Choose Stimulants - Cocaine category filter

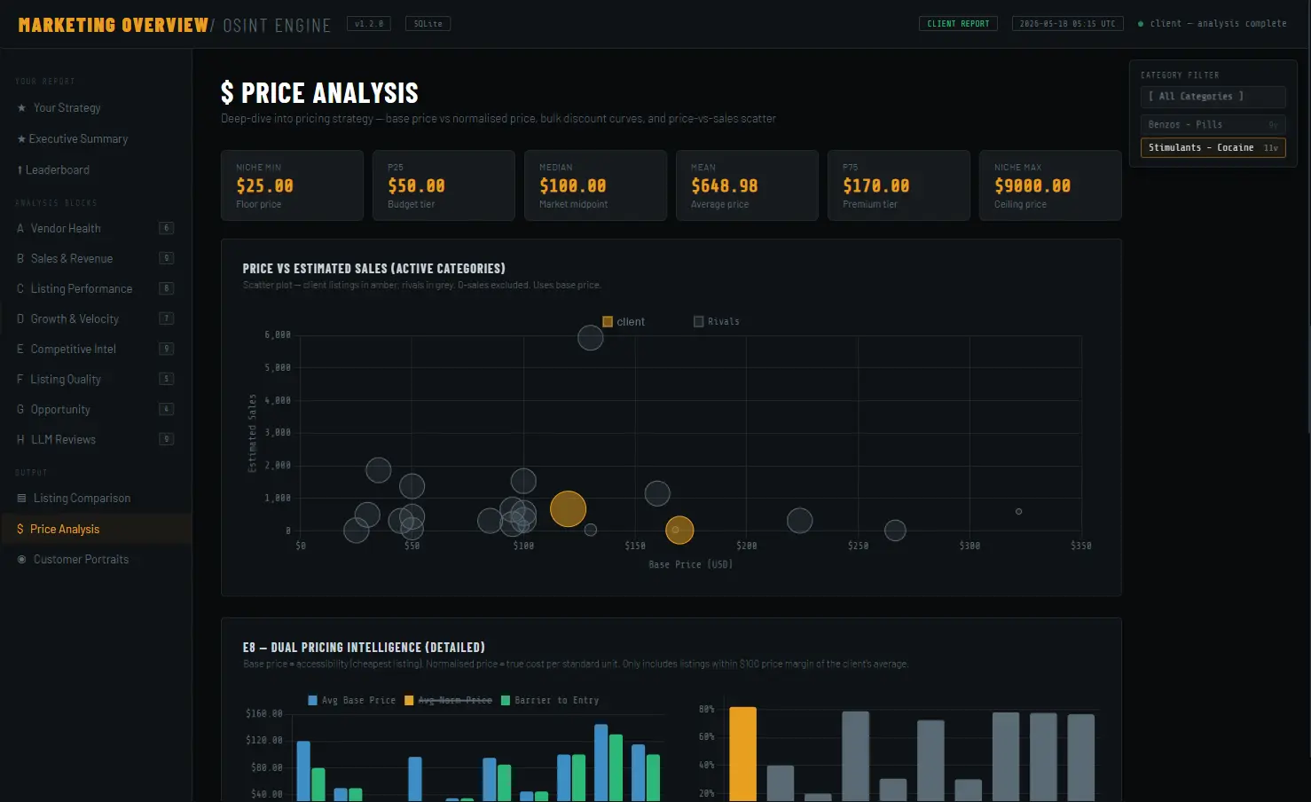tap(1213, 148)
